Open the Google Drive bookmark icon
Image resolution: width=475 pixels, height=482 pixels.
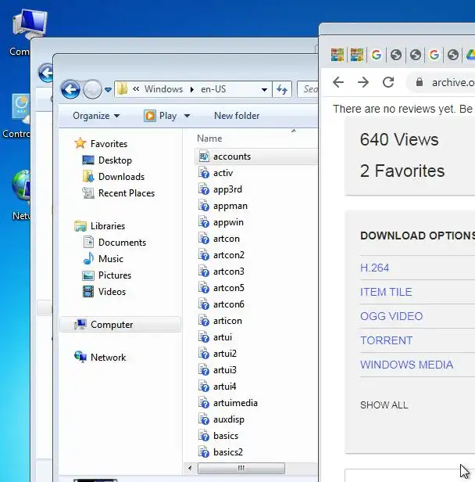point(471,55)
